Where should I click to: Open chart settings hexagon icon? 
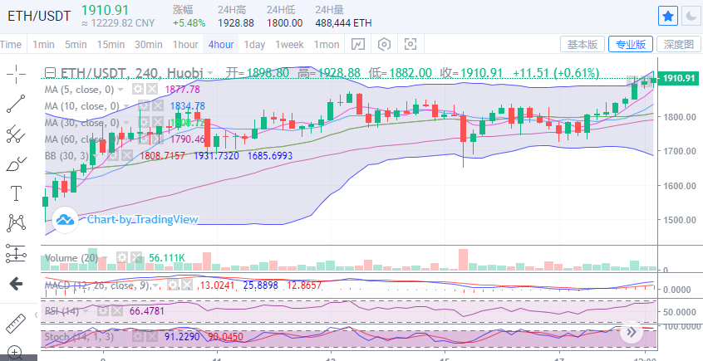click(384, 44)
